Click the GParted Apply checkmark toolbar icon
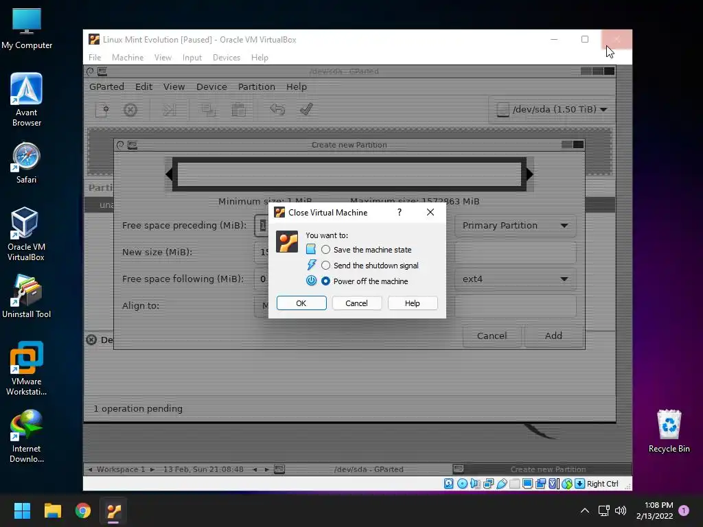The height and width of the screenshot is (527, 703). (307, 109)
